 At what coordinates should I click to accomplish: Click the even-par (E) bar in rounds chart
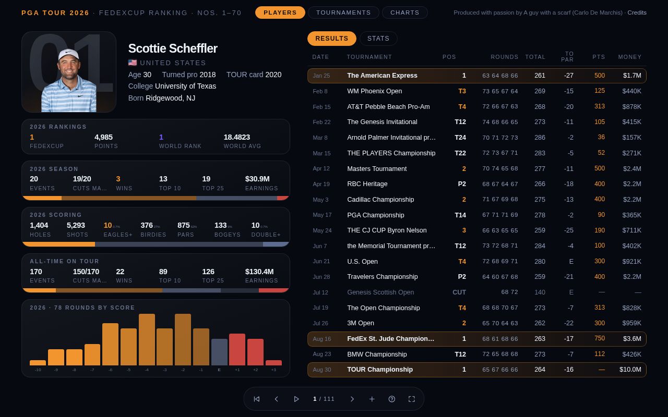219,352
